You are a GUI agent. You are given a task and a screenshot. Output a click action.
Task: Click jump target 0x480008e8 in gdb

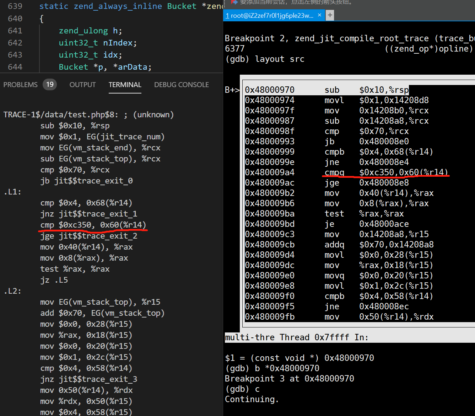(x=384, y=183)
